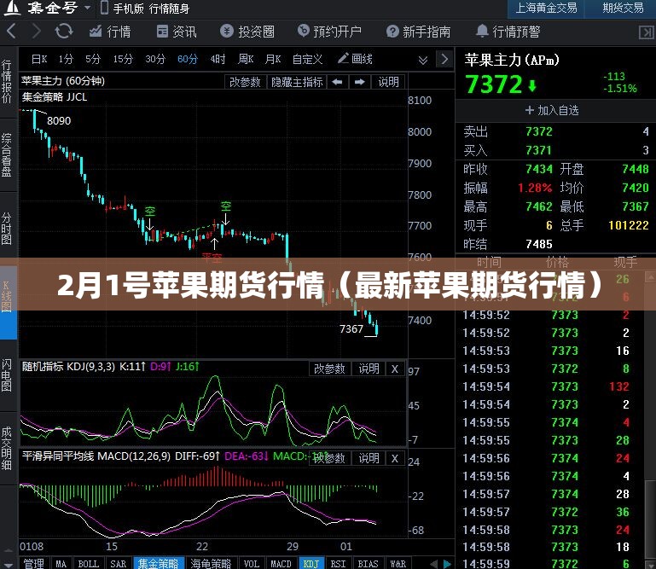Open 行情预警 price alerts

click(508, 32)
